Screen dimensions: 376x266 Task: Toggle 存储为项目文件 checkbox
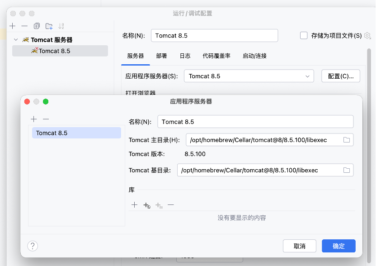[304, 35]
